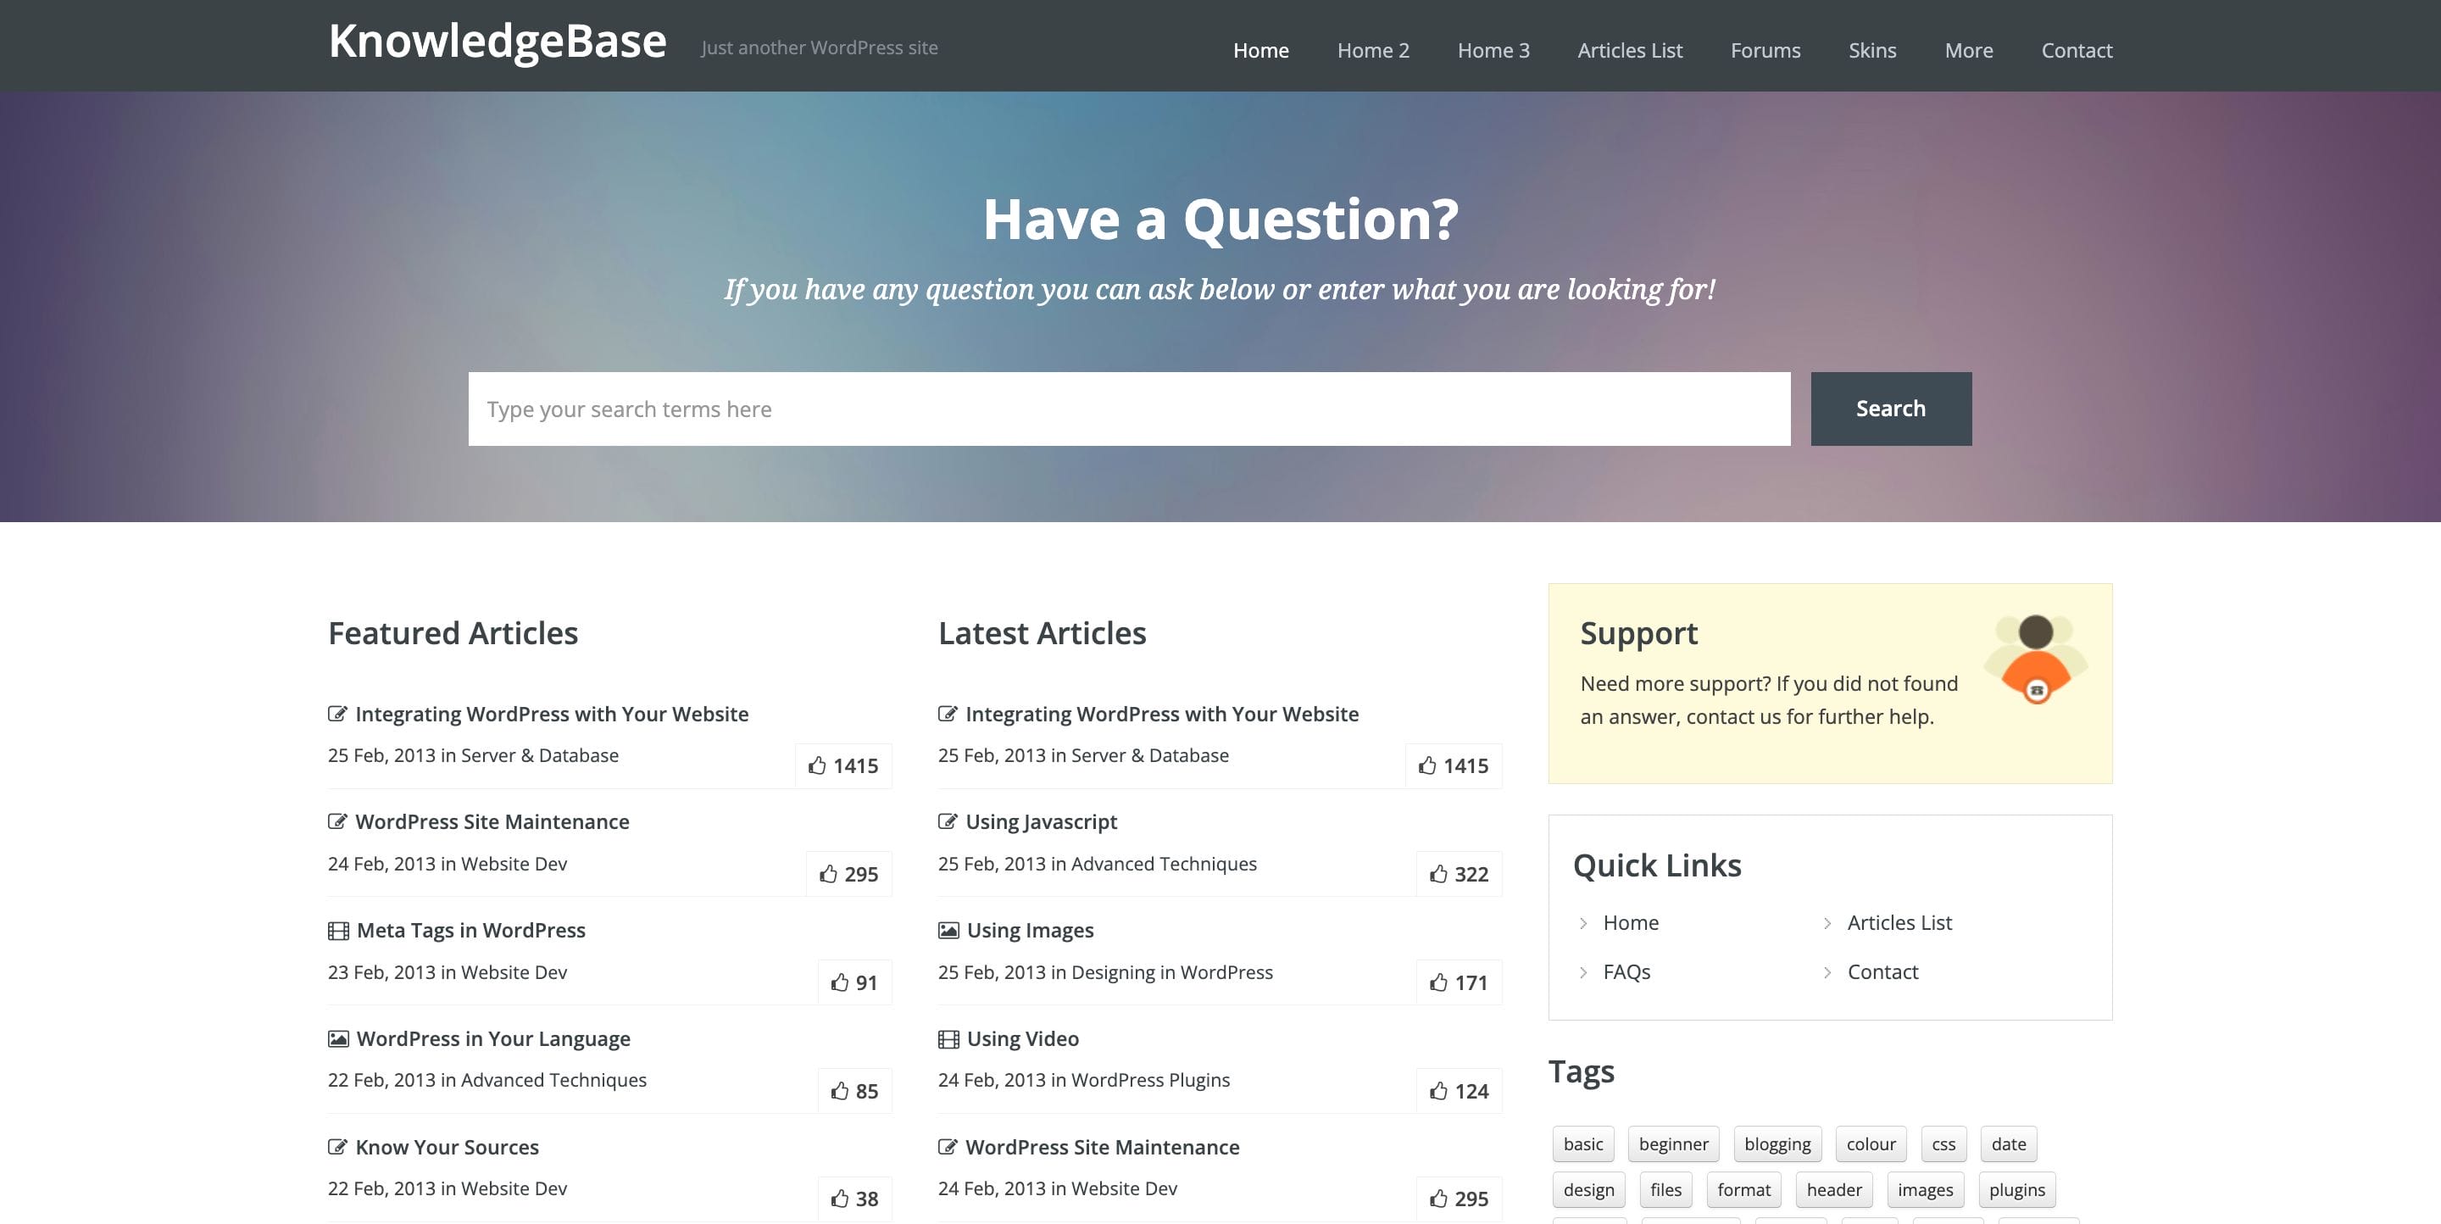Click the arrow beside Articles List quick link
The width and height of the screenshot is (2441, 1224).
tap(1826, 923)
